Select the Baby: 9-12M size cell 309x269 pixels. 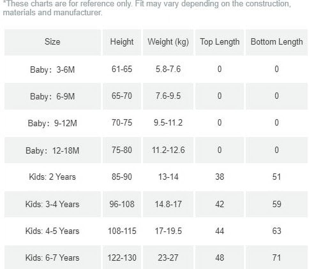52,123
